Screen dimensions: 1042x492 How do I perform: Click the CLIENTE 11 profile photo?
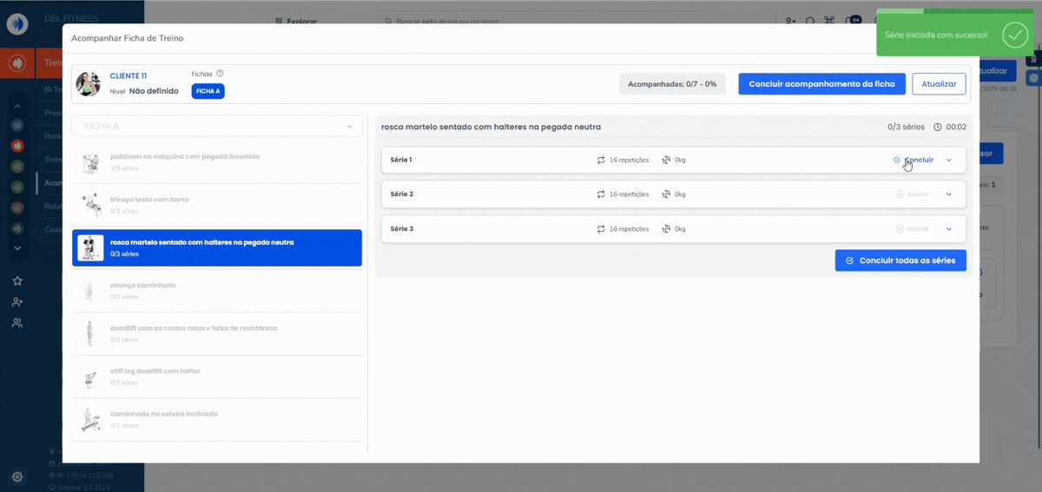coord(89,84)
